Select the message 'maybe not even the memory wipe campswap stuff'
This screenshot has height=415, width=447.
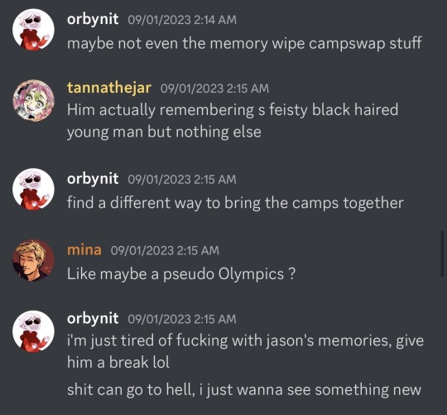(244, 44)
